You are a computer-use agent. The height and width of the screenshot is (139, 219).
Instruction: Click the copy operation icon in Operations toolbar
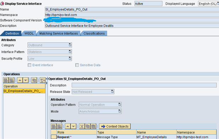[34, 80]
